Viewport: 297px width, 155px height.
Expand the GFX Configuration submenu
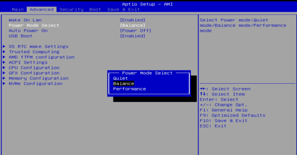tap(34, 73)
